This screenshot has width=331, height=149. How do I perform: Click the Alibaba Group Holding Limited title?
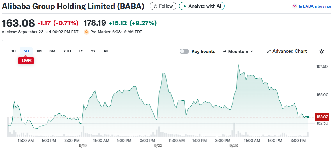click(x=73, y=6)
